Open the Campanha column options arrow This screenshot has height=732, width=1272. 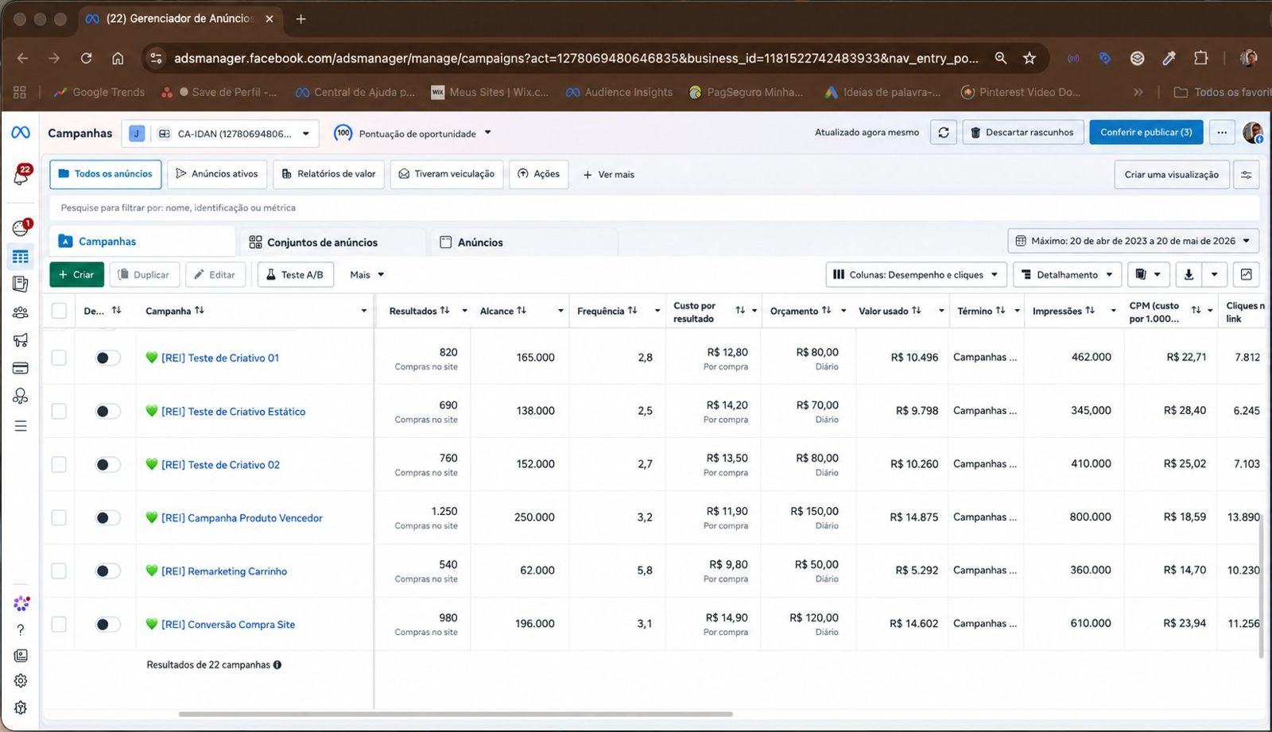pos(364,311)
